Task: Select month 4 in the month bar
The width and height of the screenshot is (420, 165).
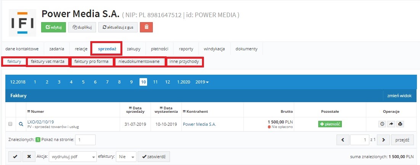Action: tap(71, 82)
